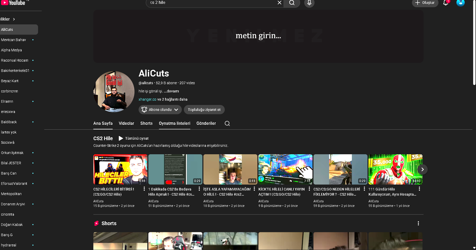Show next playlist videos with arrow
This screenshot has width=476, height=250.
point(423,169)
